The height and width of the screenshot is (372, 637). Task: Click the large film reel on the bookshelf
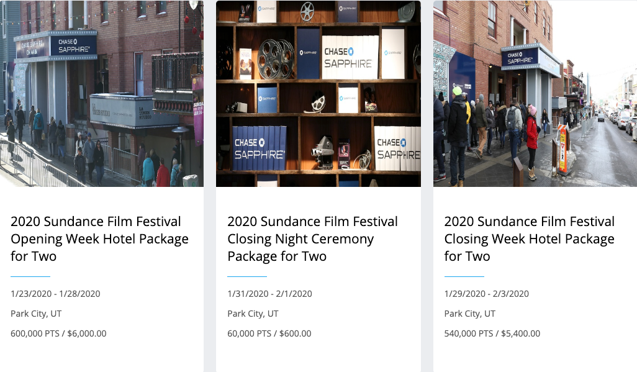pyautogui.click(x=276, y=58)
